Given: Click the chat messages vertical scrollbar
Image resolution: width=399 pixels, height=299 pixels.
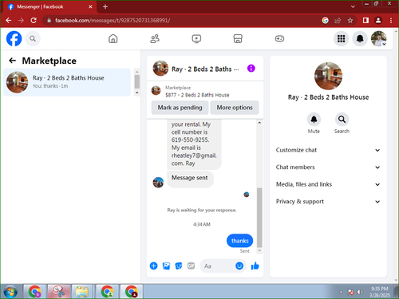Looking at the screenshot, I should pyautogui.click(x=259, y=218).
